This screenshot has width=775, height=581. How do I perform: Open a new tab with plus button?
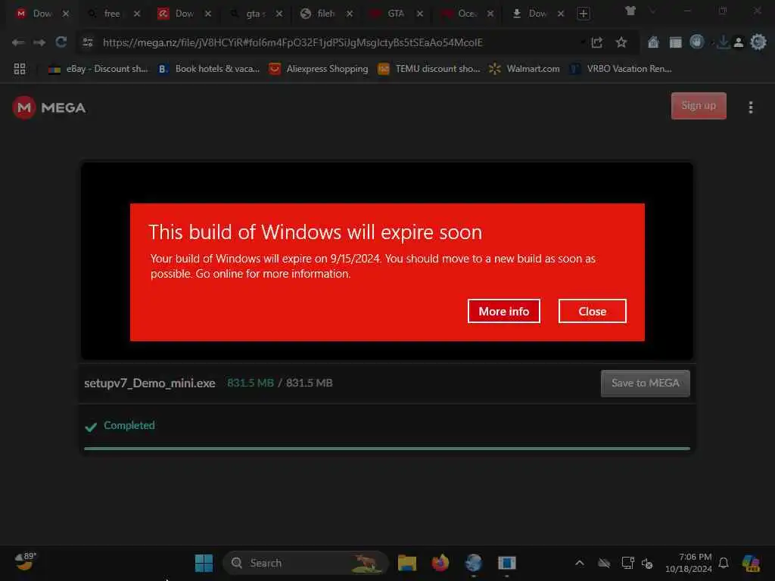pyautogui.click(x=584, y=14)
